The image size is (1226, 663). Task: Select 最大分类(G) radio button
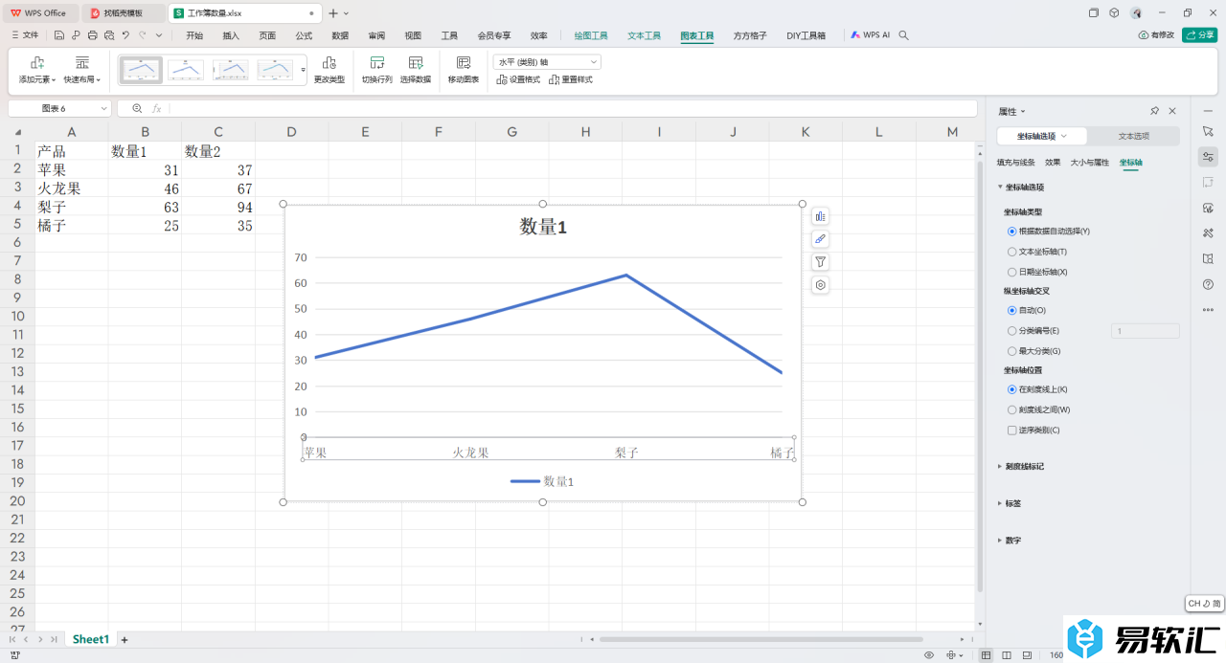[1012, 351]
